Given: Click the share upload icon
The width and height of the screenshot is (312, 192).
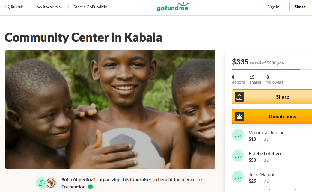Looking at the screenshot, I should 239,97.
